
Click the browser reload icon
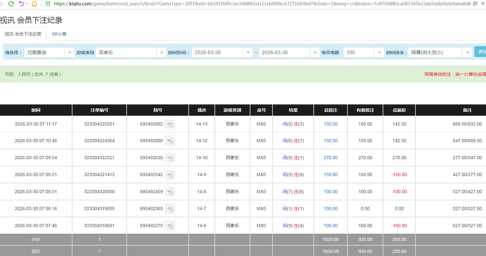[11, 4]
